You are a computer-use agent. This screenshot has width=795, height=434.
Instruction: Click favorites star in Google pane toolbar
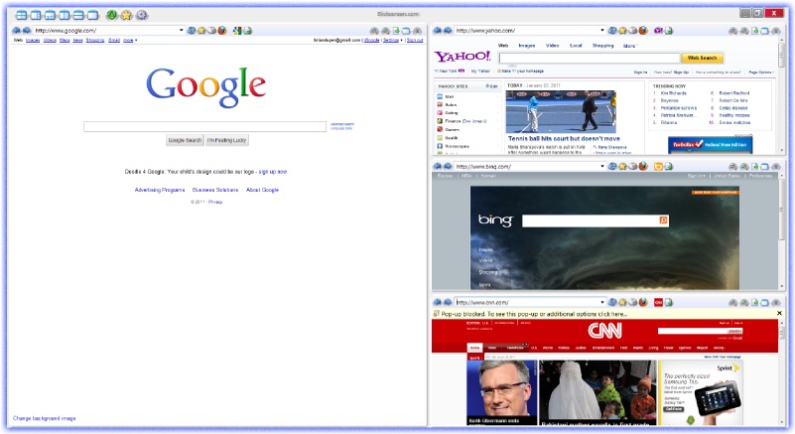(x=201, y=31)
